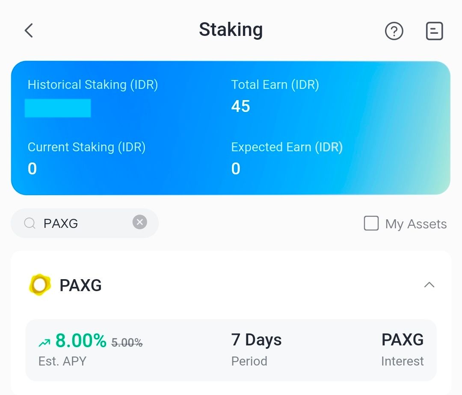Select the Staking screen title

[231, 30]
